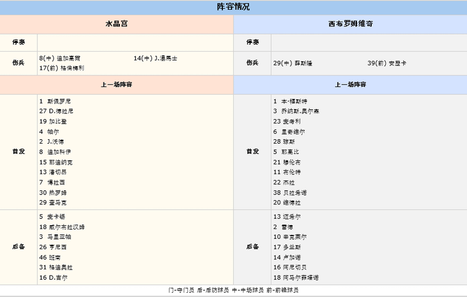This screenshot has height=297, width=467.
Task: Select substitute 3 马里亚帕
Action: tap(55, 237)
